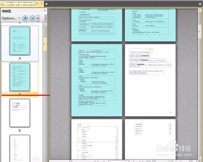The width and height of the screenshot is (203, 162).
Task: Click the large cyan page in main view
Action: [97, 80]
